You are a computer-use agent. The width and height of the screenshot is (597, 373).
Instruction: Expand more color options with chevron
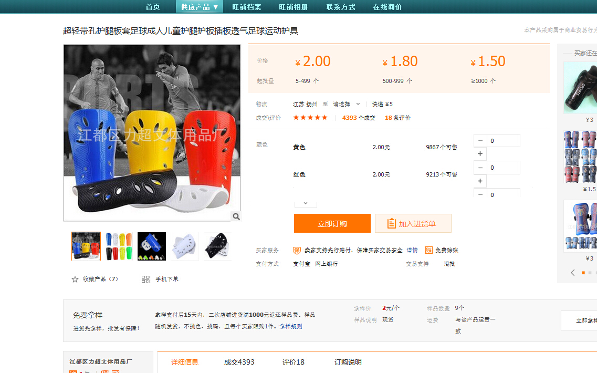coord(306,203)
